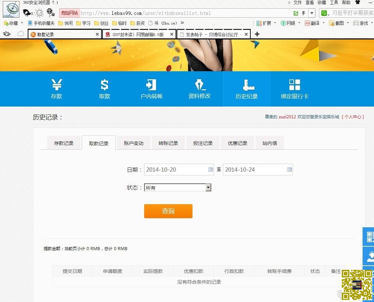The image size is (374, 302).
Task: Open the 截图 screenshot toolbar item
Action: click(336, 23)
